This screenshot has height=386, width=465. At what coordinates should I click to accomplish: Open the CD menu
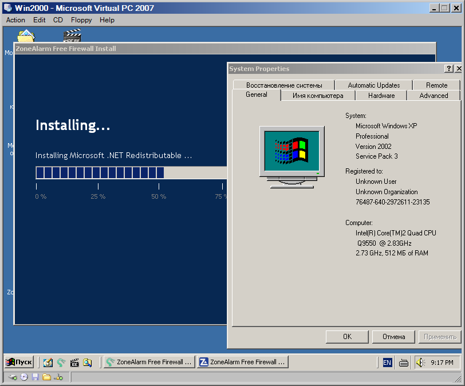(x=58, y=20)
